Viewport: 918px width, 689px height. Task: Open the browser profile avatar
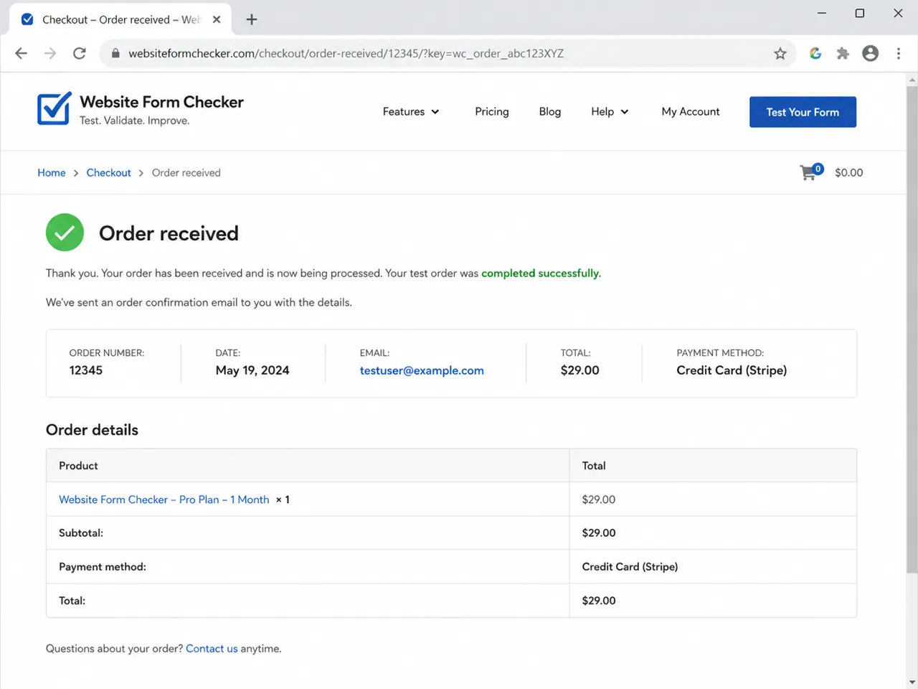(x=871, y=53)
